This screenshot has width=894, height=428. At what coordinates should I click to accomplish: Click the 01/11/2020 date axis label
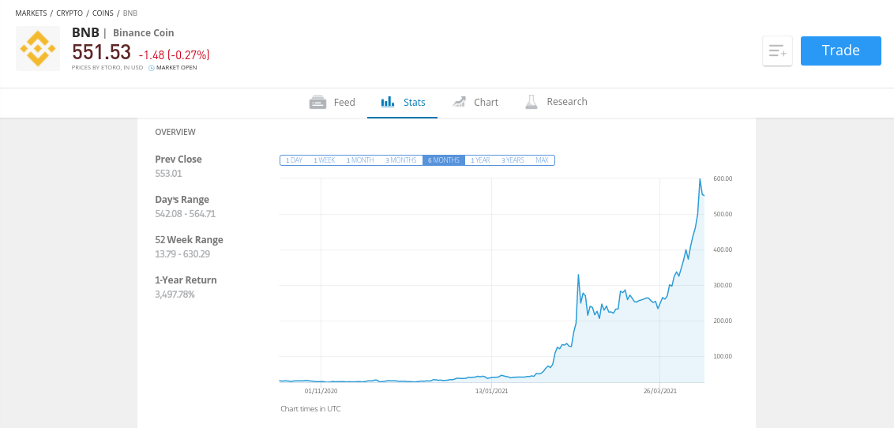pos(321,391)
